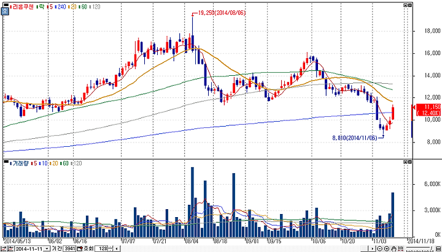Click the 08/04 date axis label
This screenshot has height=252, width=442.
(x=192, y=241)
